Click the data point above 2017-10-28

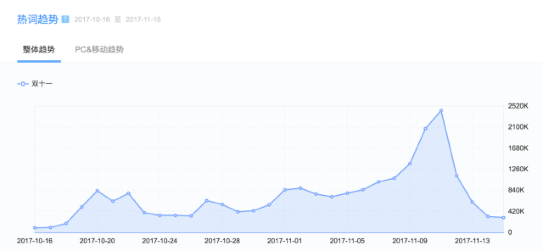[x=222, y=204]
